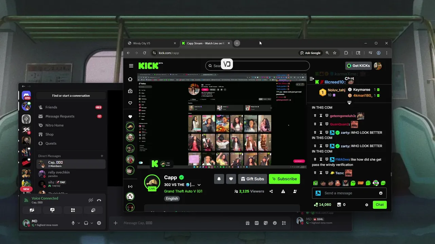Enable notifications bell for Capp

pos(219,179)
